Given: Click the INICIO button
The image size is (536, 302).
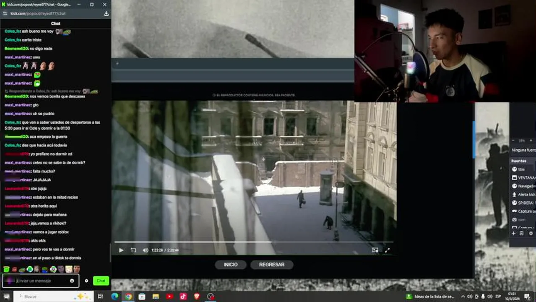Looking at the screenshot, I should [230, 265].
